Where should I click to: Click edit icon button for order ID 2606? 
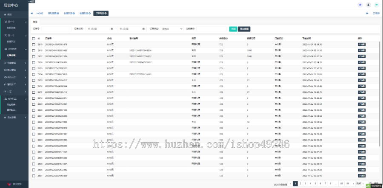coord(362,122)
